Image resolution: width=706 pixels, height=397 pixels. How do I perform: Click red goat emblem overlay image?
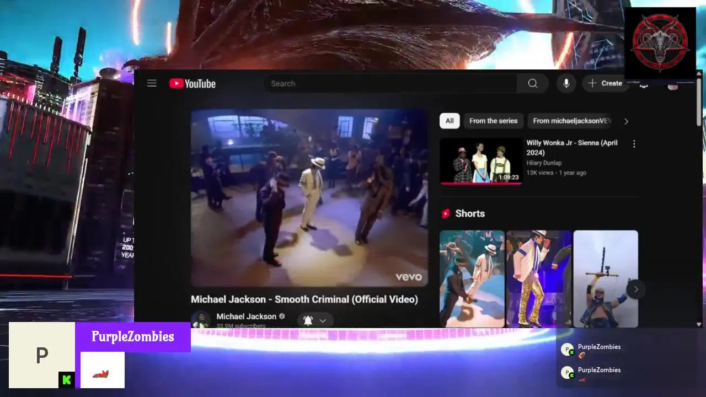pyautogui.click(x=660, y=42)
